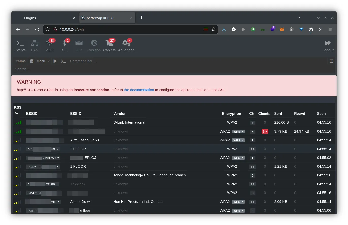
Task: Collapse the top bar panel icon
Action: (x=331, y=61)
